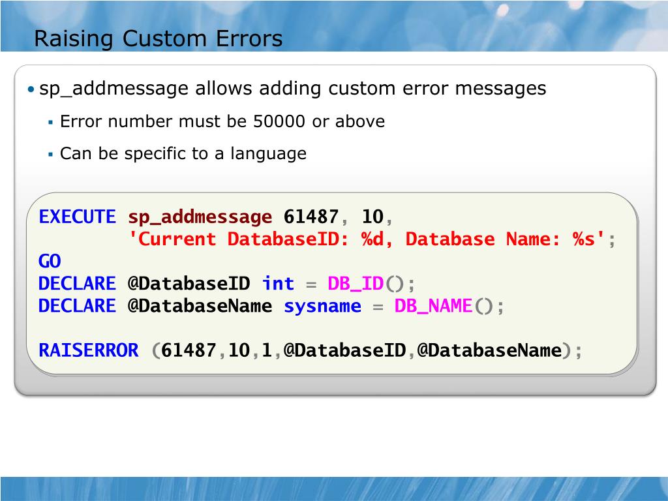Click the first DECLARE keyword

(78, 283)
